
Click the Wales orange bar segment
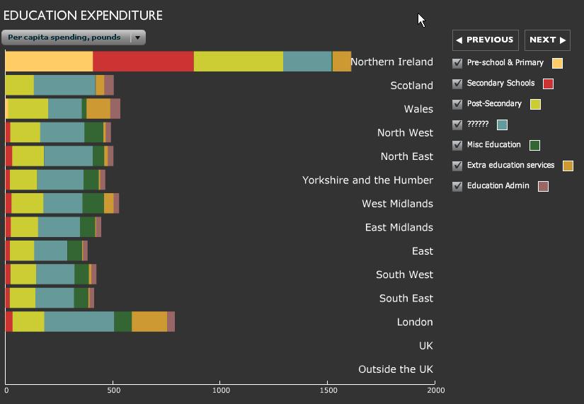click(x=98, y=109)
